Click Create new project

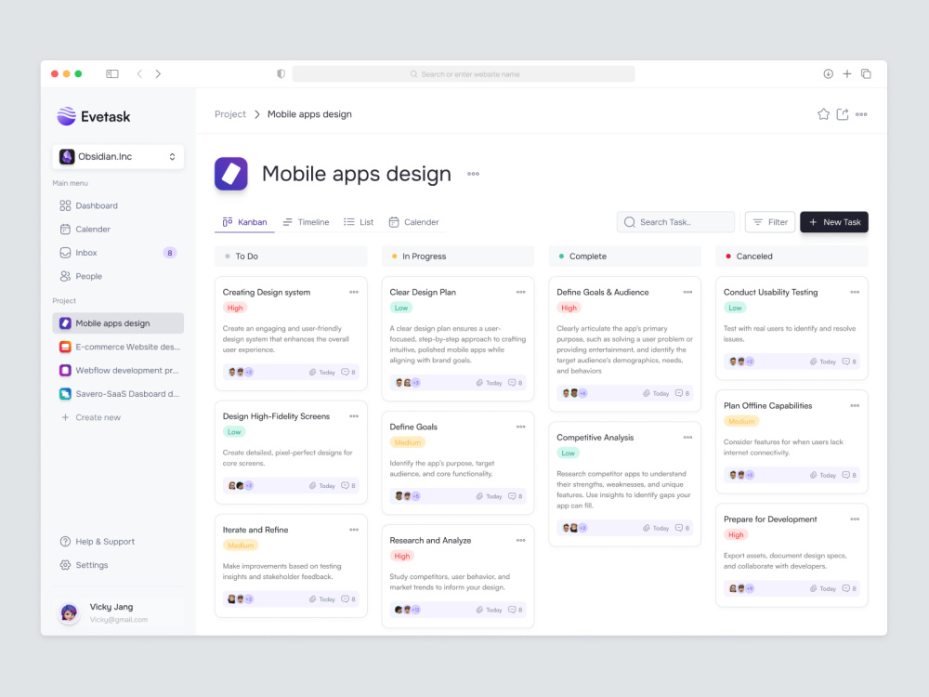coord(91,417)
